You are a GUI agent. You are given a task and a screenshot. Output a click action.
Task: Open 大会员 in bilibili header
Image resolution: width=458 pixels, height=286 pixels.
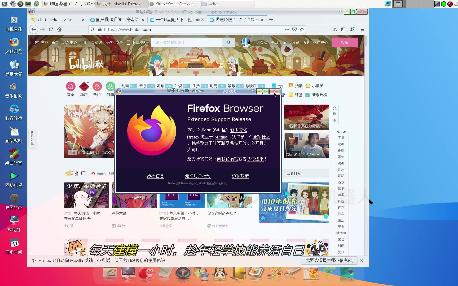pyautogui.click(x=262, y=42)
